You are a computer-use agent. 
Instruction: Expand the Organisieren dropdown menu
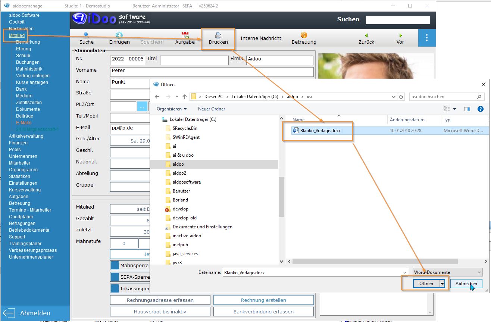coord(172,109)
